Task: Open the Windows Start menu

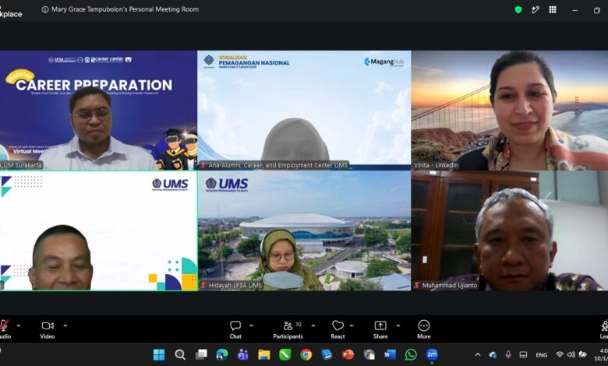Action: [x=159, y=354]
